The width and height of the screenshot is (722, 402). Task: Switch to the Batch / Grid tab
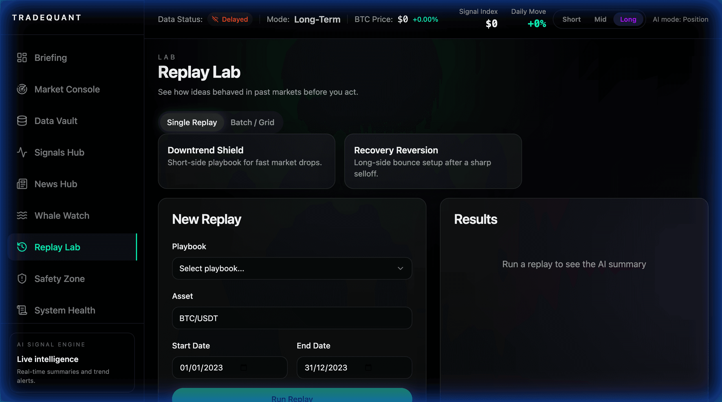pos(252,122)
